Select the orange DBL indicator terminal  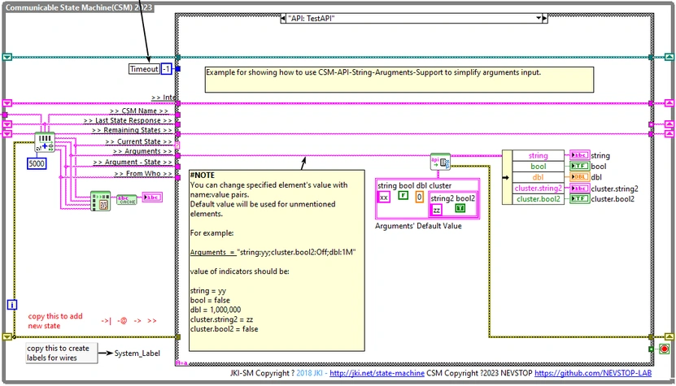coord(579,176)
